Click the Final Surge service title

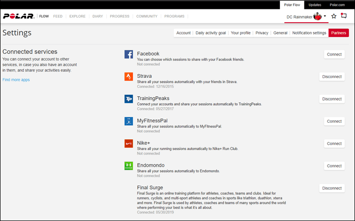pos(150,188)
